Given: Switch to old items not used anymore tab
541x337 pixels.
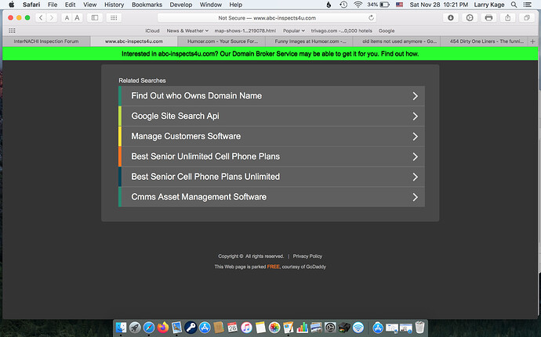Looking at the screenshot, I should [397, 41].
